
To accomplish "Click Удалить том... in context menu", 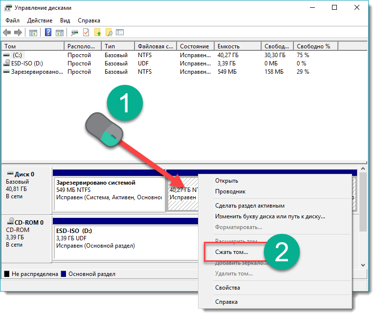I will click(275, 274).
